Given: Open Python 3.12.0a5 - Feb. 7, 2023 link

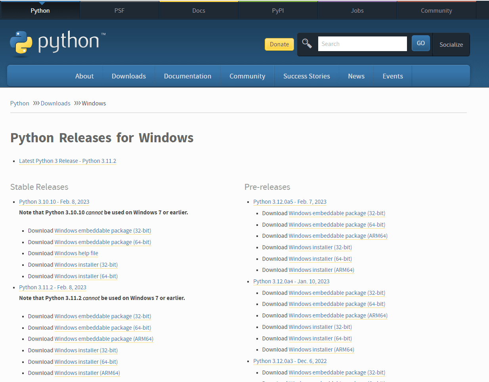Looking at the screenshot, I should pos(290,202).
